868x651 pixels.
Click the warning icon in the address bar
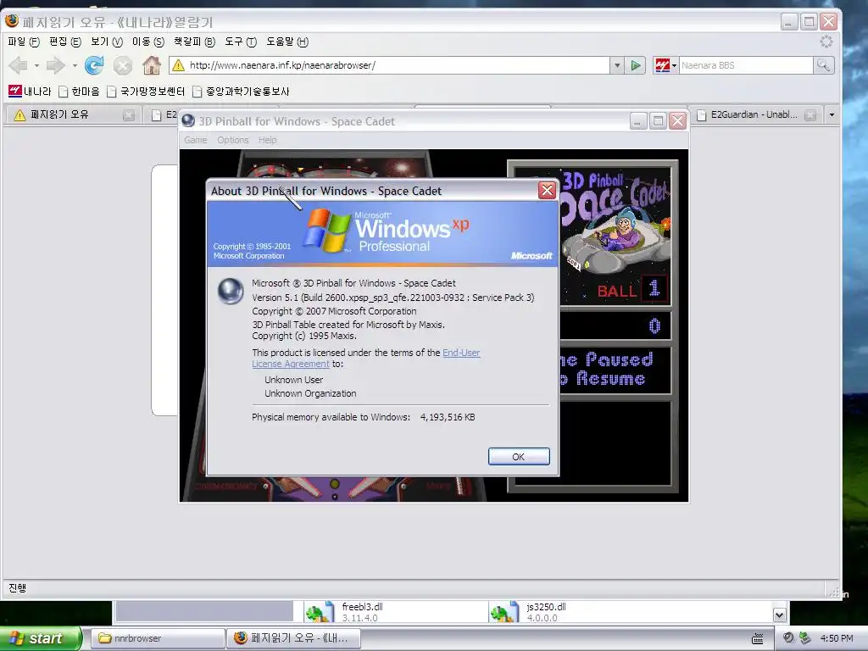(178, 65)
